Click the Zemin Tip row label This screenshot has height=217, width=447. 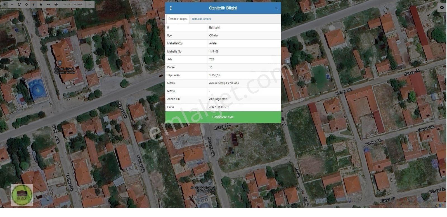pyautogui.click(x=174, y=99)
